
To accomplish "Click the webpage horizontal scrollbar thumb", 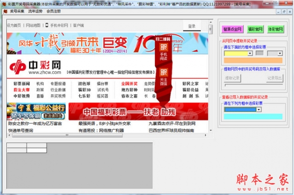I will [67, 135].
